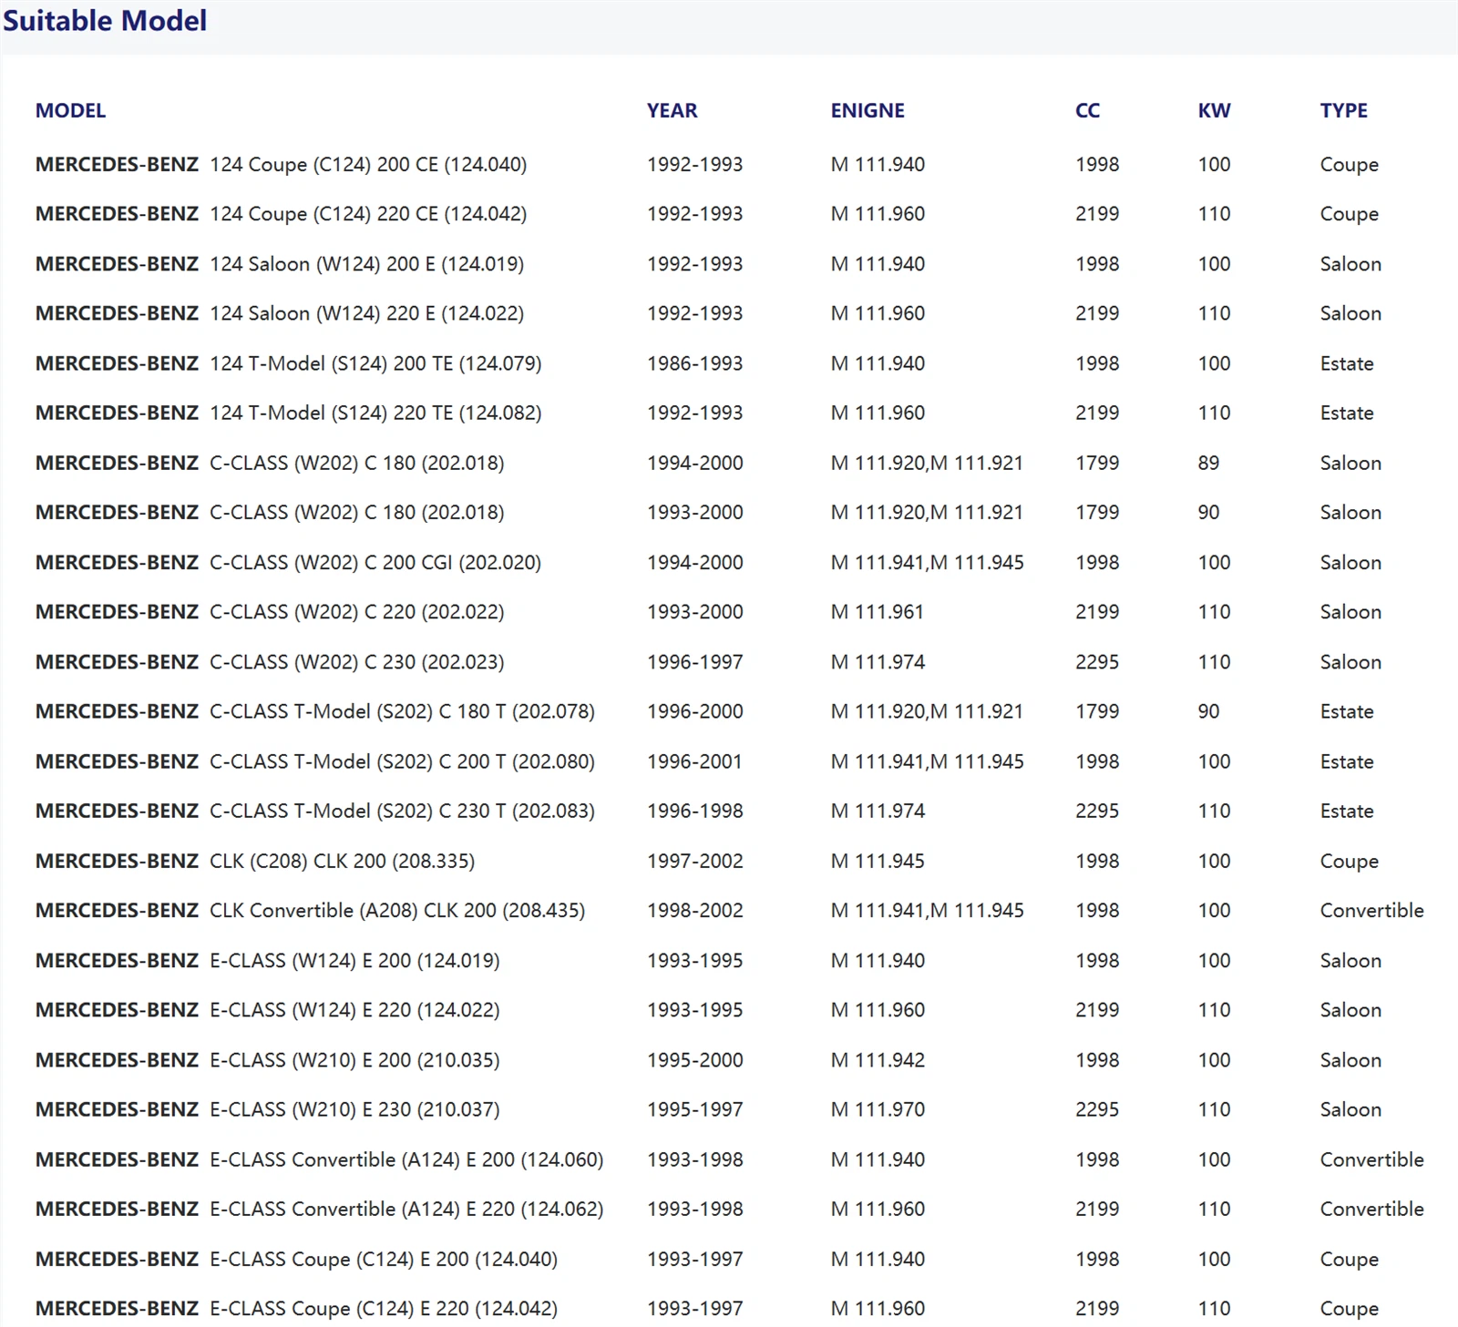Viewport: 1458px width, 1327px height.
Task: Click engine M 111.945 in CLK 200 (208.335) row
Action: click(878, 861)
